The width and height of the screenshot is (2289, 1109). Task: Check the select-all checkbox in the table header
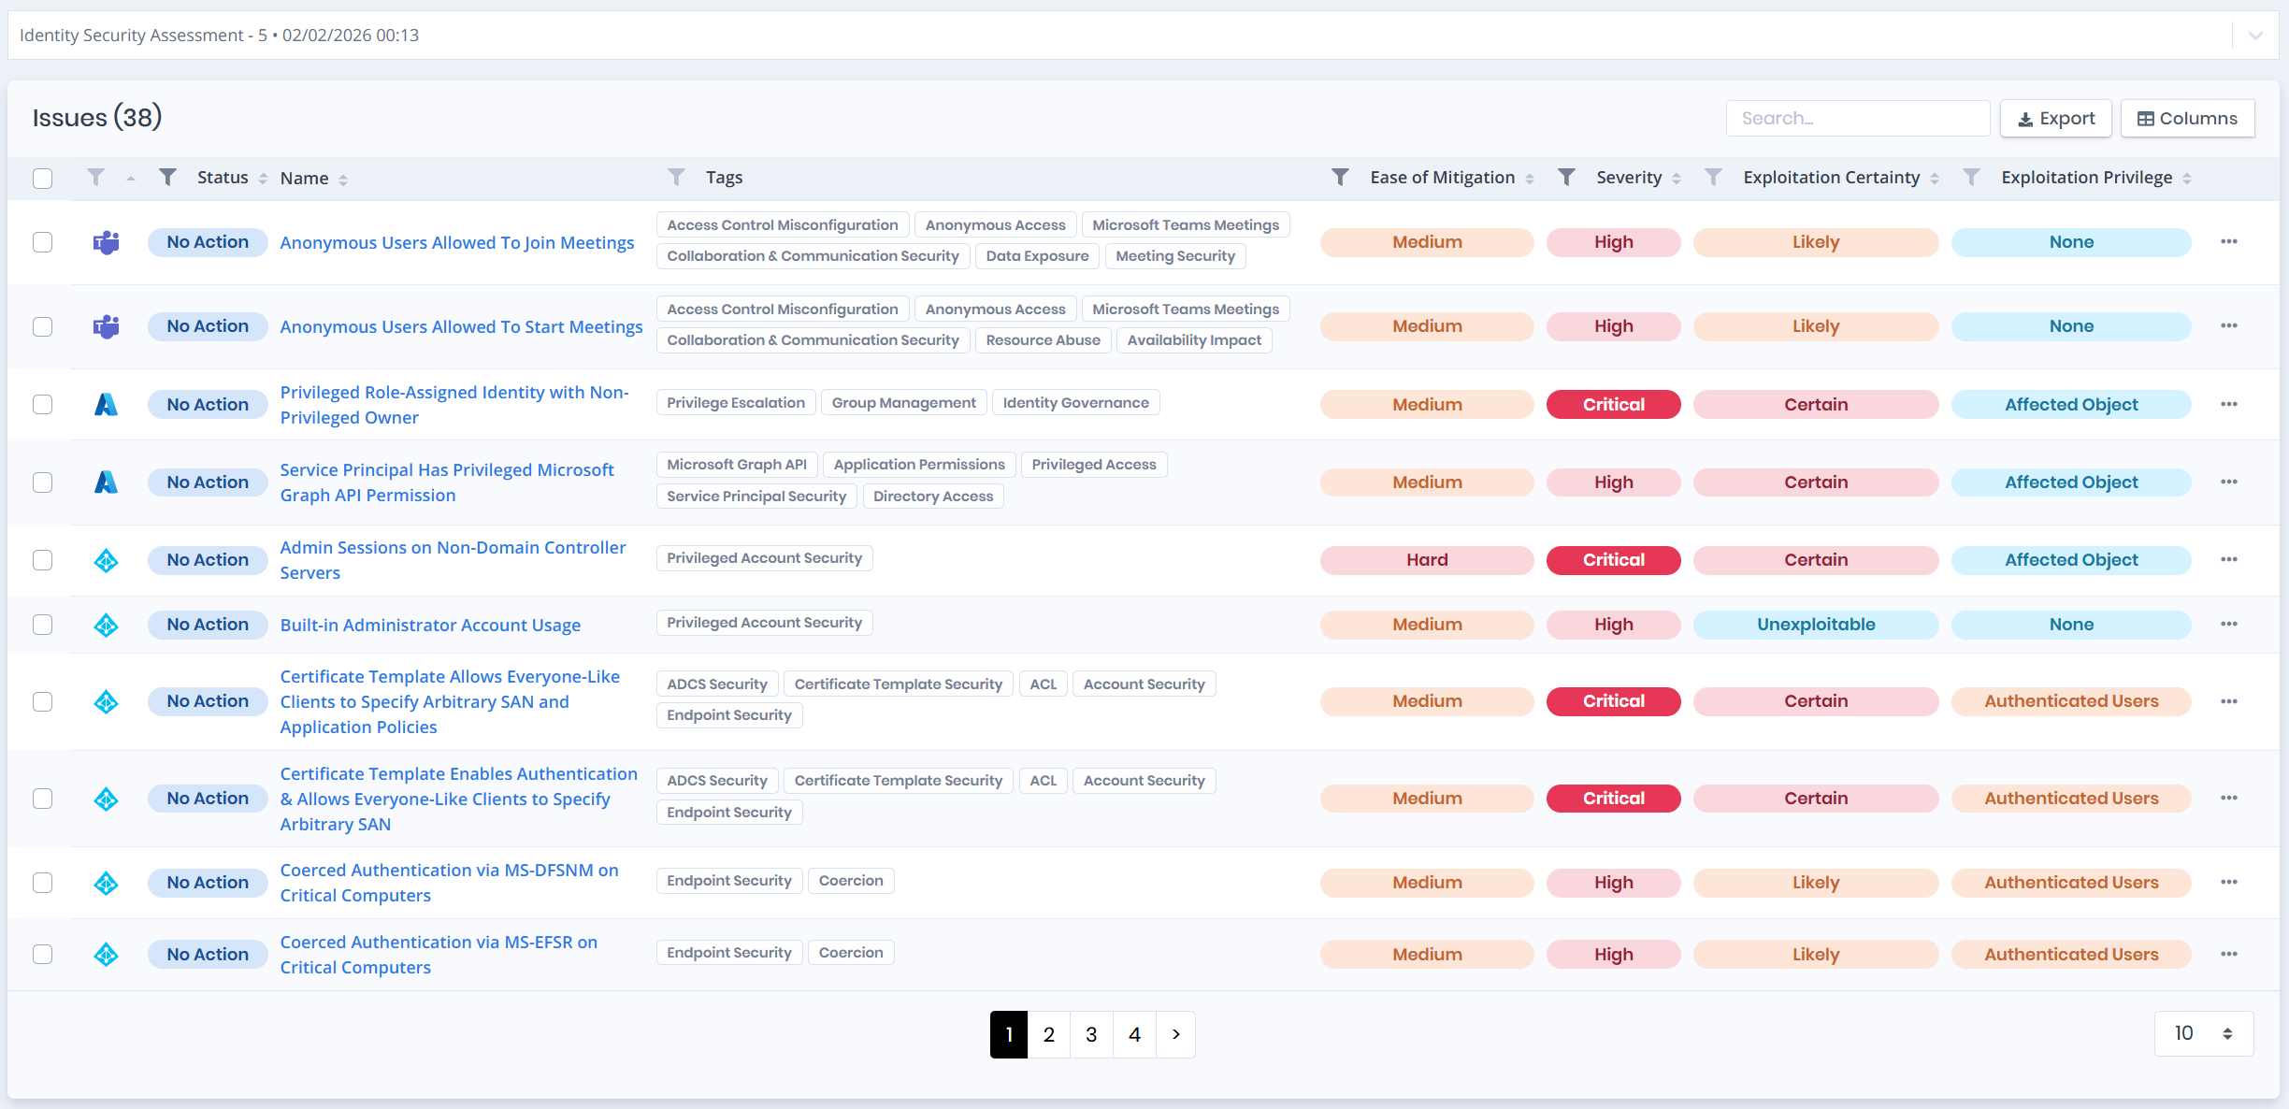point(42,178)
